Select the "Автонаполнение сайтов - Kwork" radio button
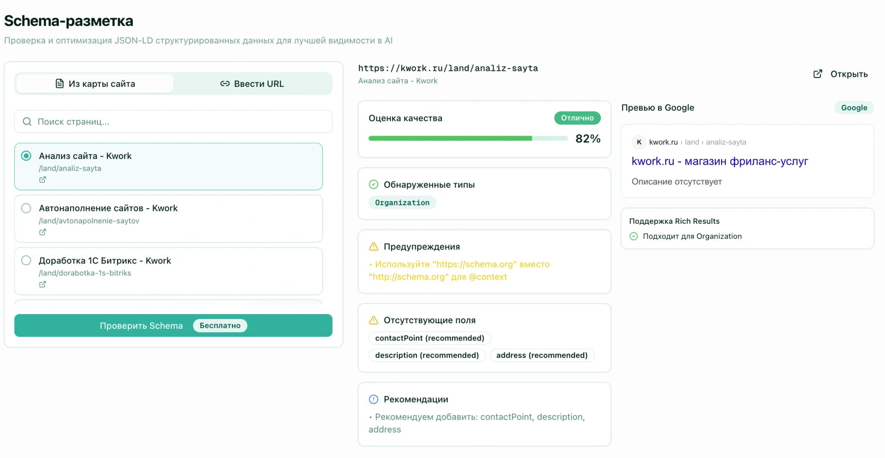The image size is (885, 458). 26,208
